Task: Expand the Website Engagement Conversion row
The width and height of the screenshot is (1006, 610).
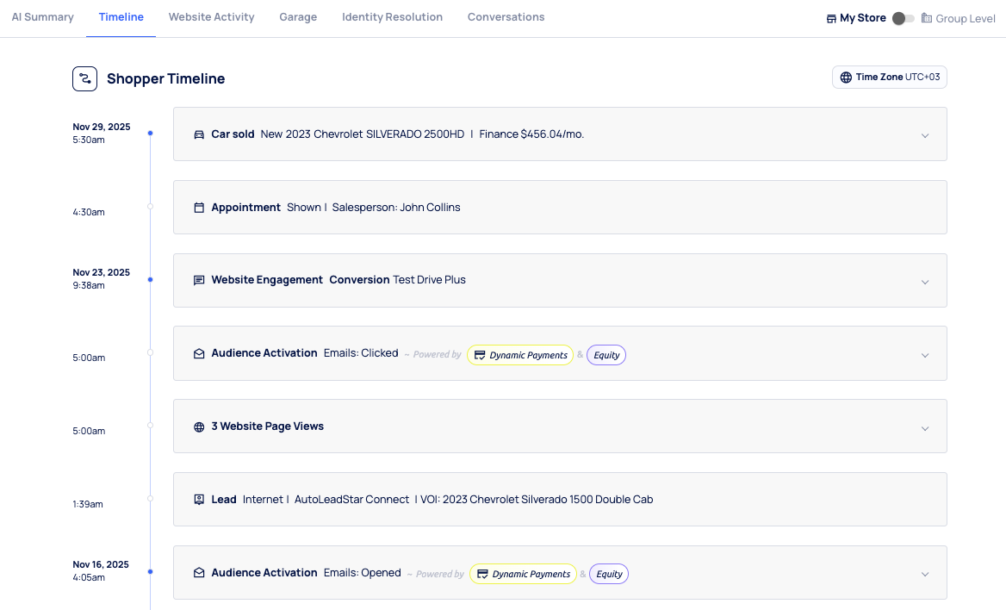Action: click(925, 282)
